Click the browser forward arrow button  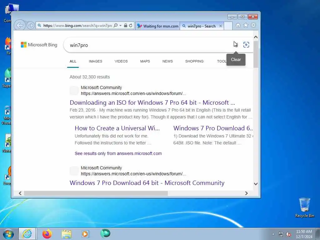[31, 26]
